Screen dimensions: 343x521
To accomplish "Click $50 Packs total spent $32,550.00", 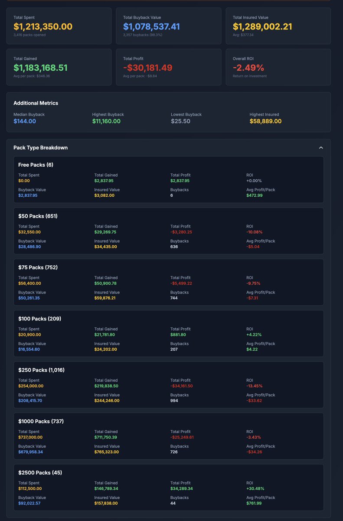I will (x=29, y=232).
